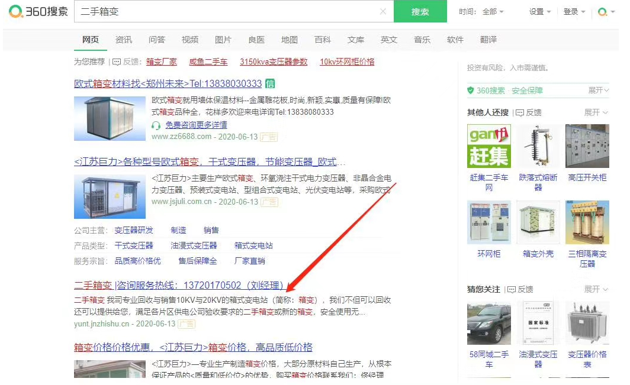Click the 赶集二手车网 text link
630x385 pixels.
(489, 182)
